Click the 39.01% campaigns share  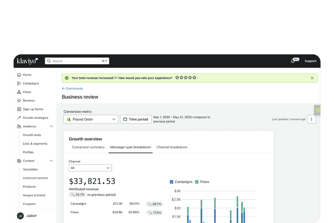134,204
